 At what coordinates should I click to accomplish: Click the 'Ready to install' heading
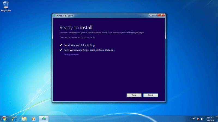tap(76, 28)
